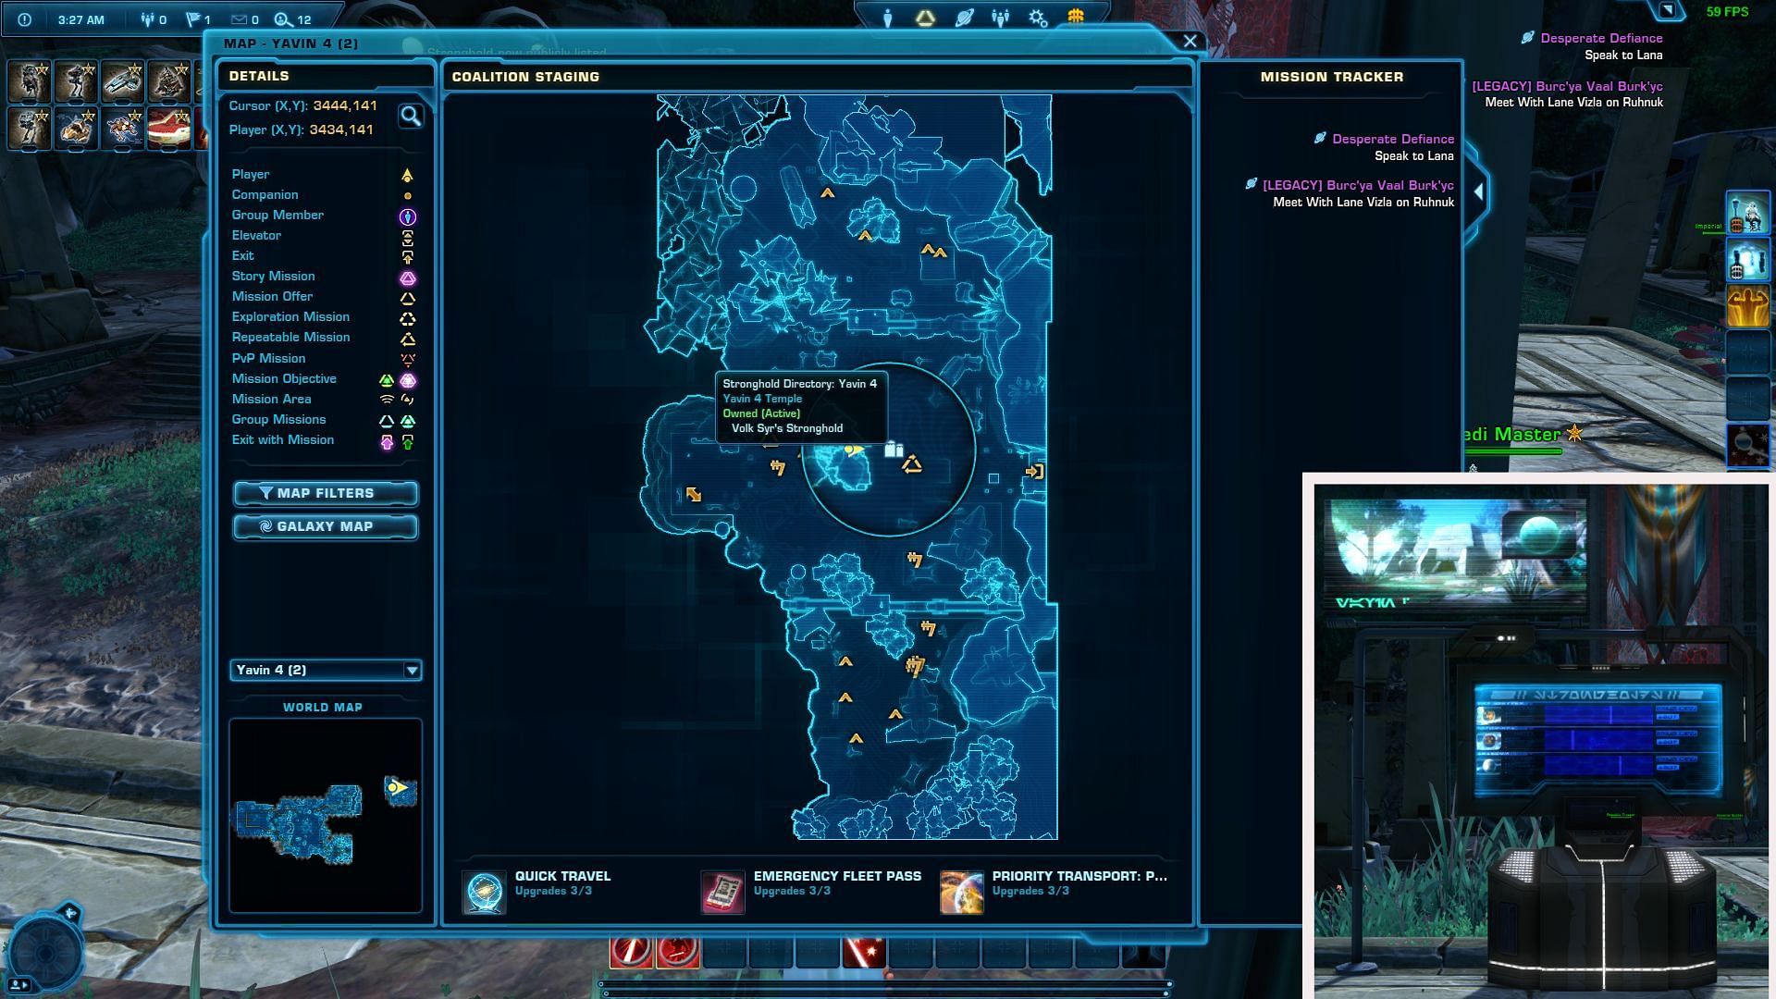Toggle the Repeatable Mission legend indicator
The height and width of the screenshot is (999, 1776).
406,337
